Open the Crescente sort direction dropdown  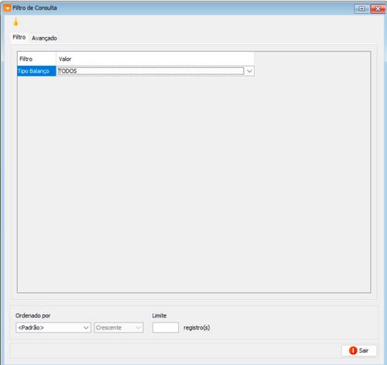pos(118,328)
